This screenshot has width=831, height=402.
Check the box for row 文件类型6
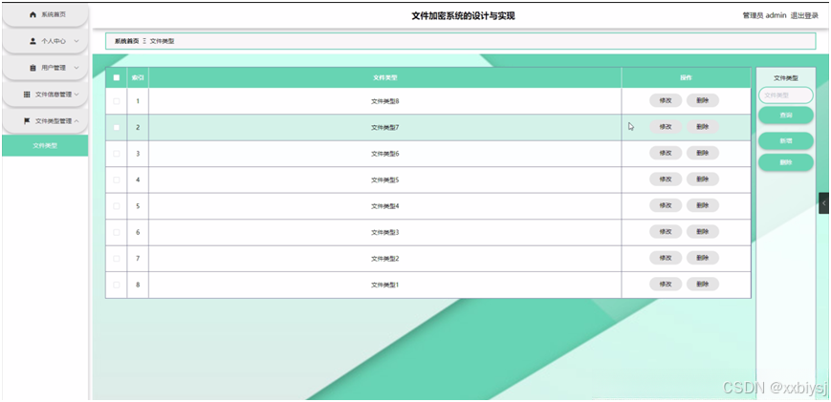[x=117, y=154]
